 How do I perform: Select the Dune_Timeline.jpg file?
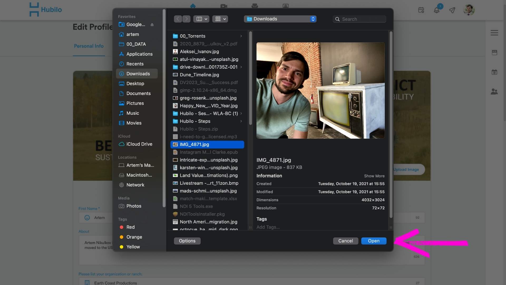coord(199,75)
